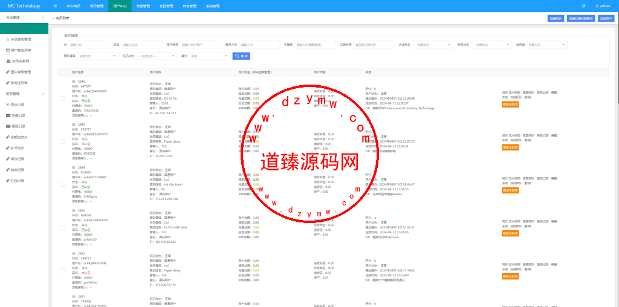This screenshot has width=619, height=307.
Task: Tick checkbox for user ID 2842
Action: click(63, 271)
